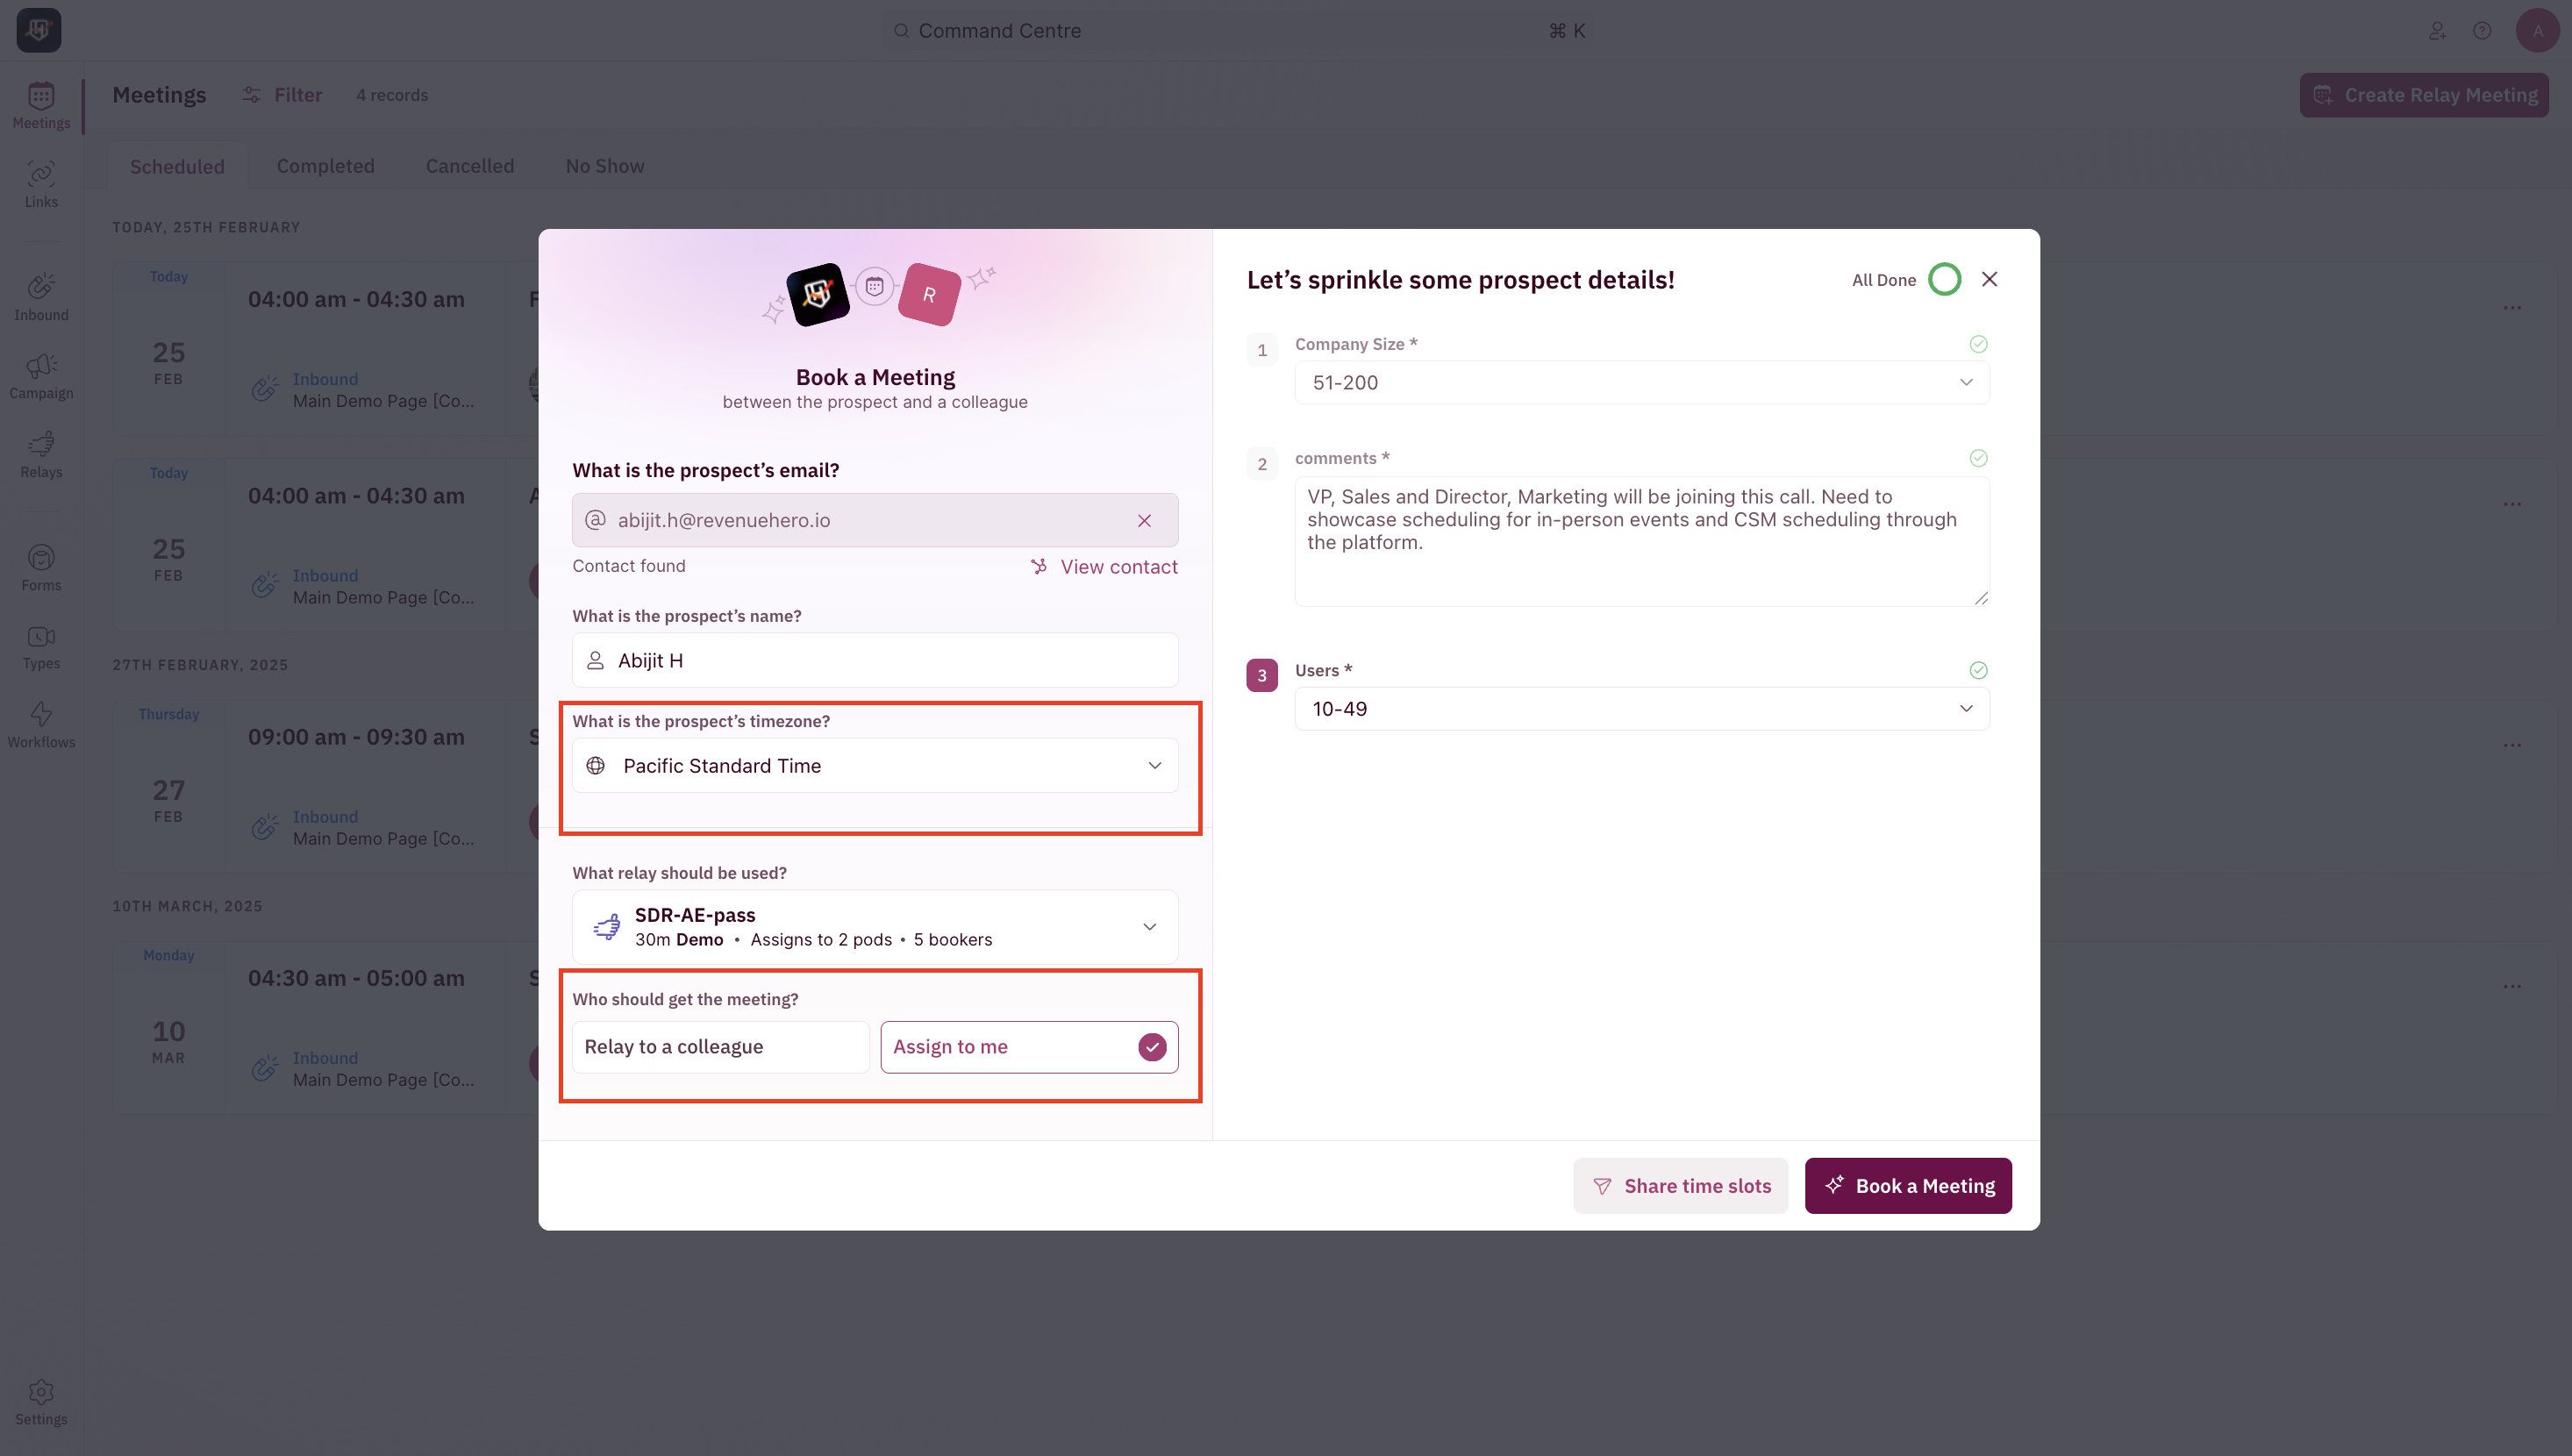Switch to the Completed tab
Viewport: 2572px width, 1456px height.
pos(326,166)
